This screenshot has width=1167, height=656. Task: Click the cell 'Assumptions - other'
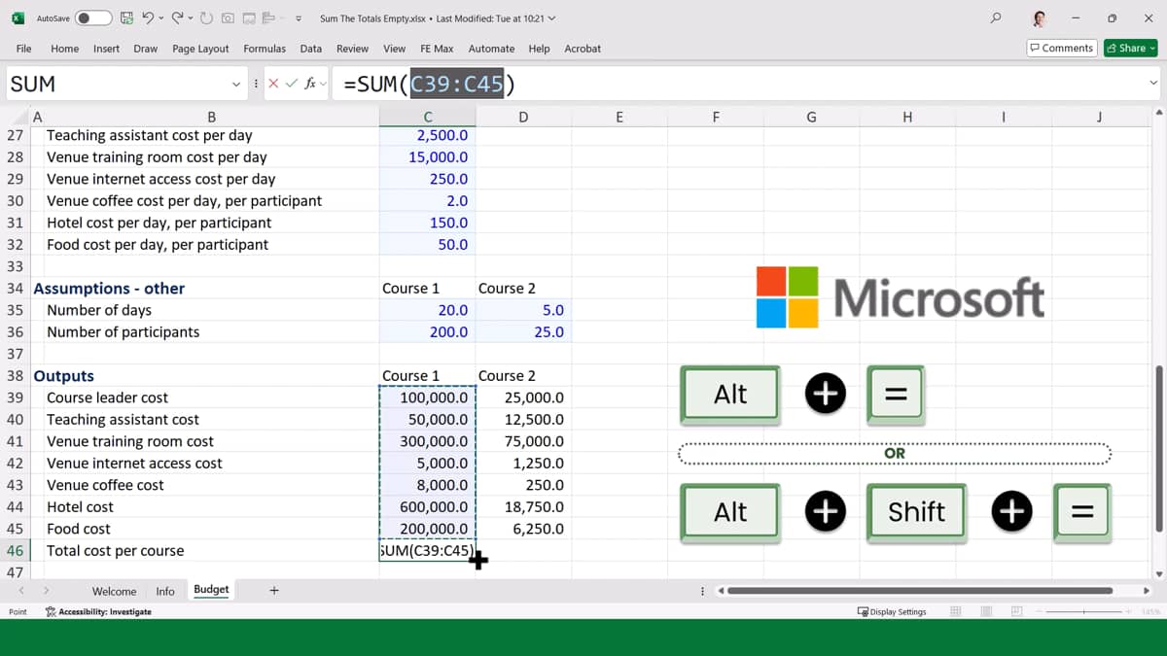(109, 288)
